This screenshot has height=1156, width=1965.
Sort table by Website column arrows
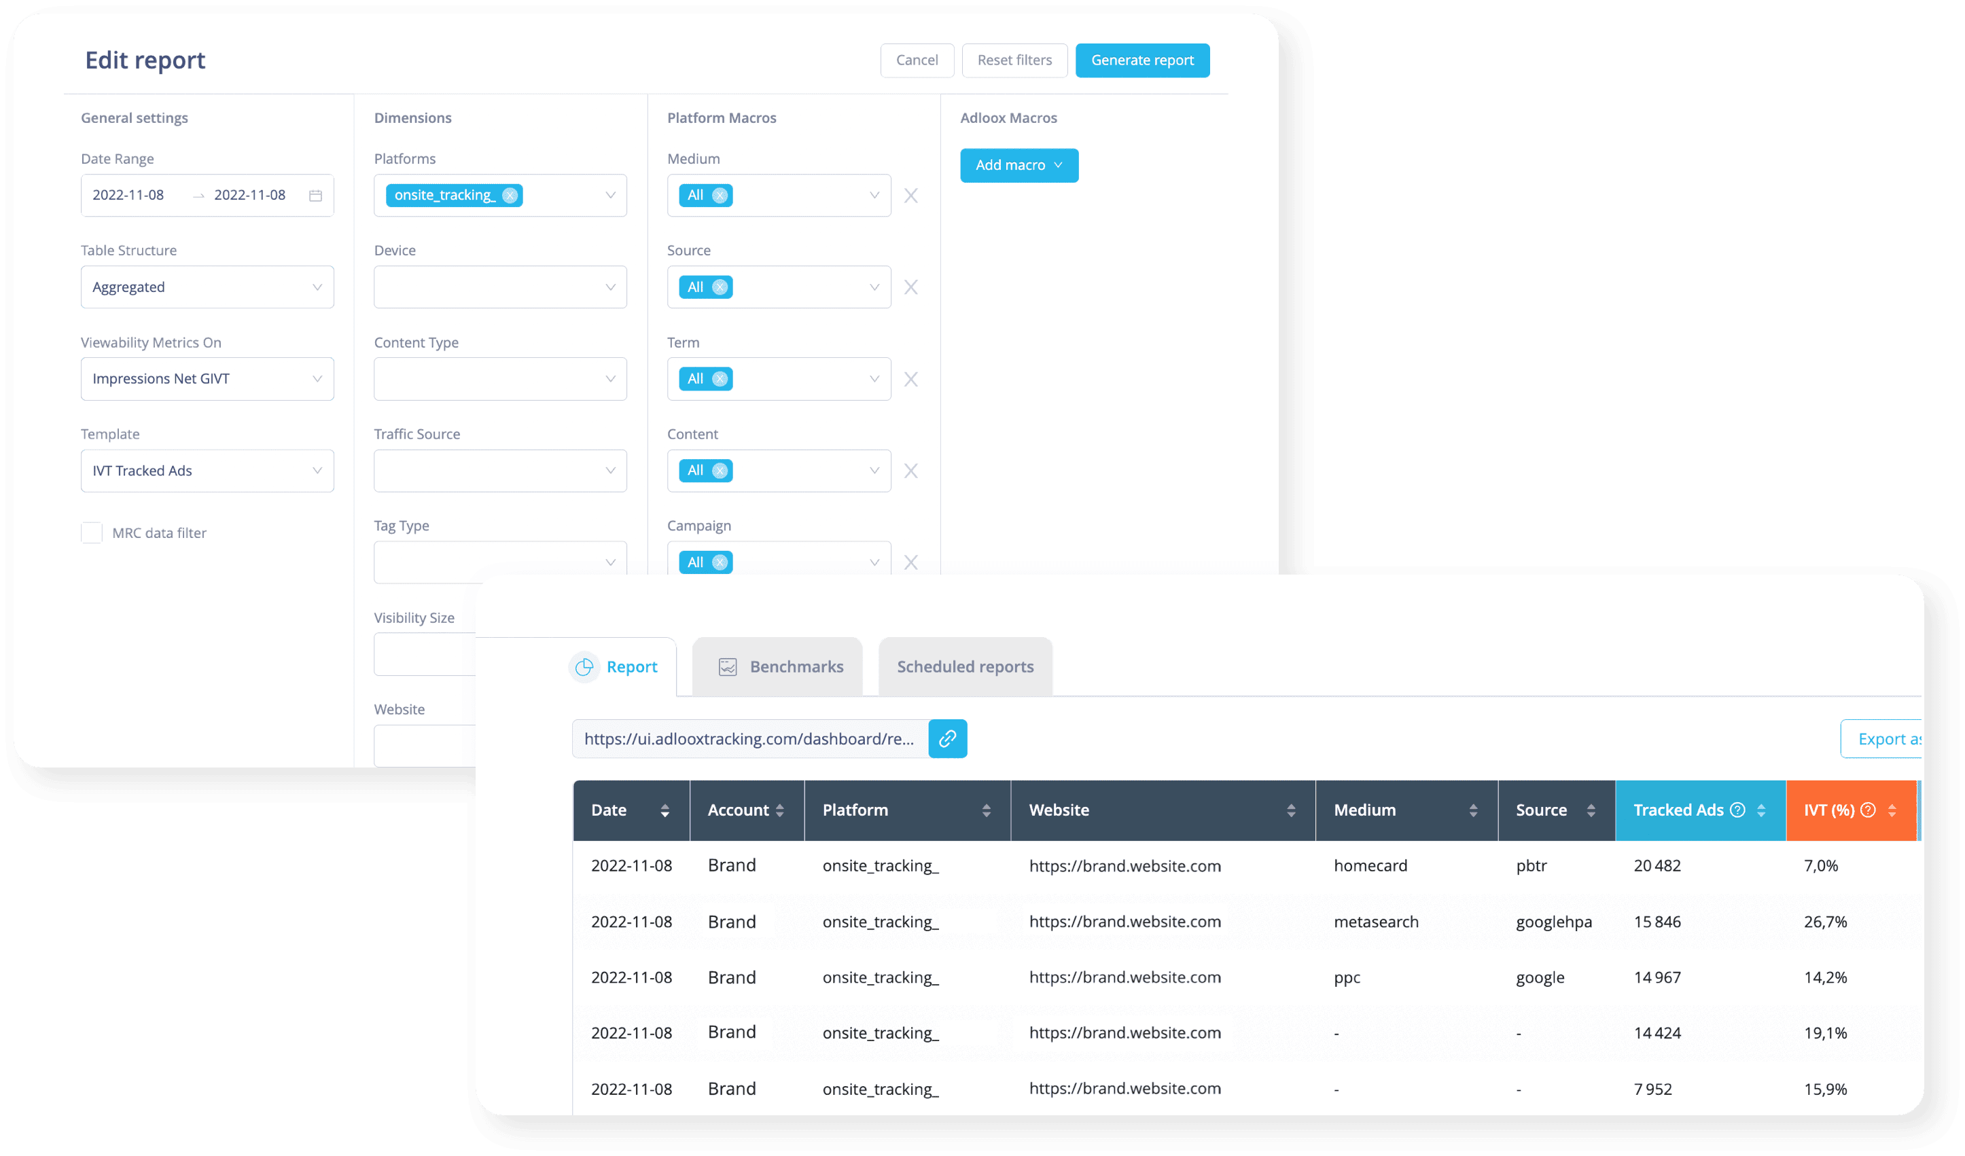tap(1291, 811)
